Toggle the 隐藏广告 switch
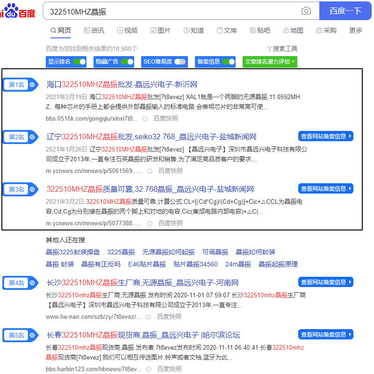The width and height of the screenshot is (374, 374). click(127, 62)
